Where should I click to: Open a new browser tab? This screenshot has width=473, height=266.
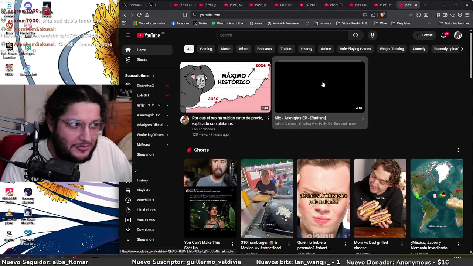point(425,5)
